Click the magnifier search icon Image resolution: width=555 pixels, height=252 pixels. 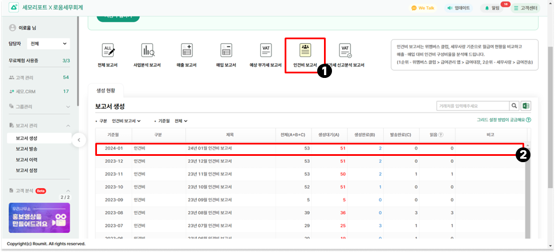[x=515, y=106]
